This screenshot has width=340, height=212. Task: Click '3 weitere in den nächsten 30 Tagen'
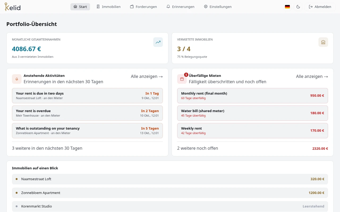(x=47, y=148)
